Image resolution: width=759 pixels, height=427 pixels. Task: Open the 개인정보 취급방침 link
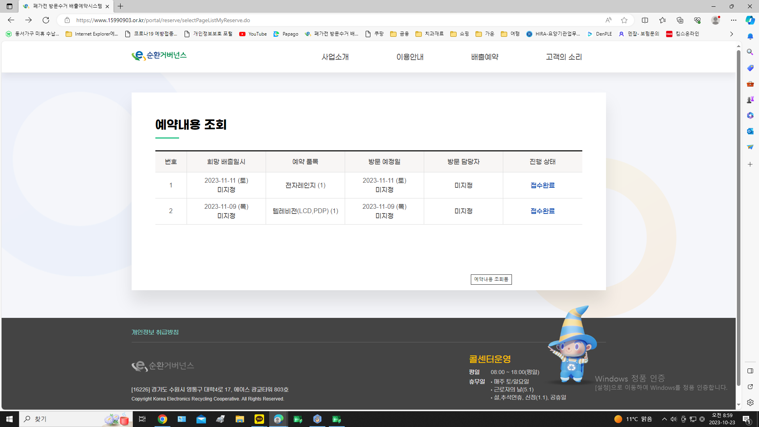point(155,332)
